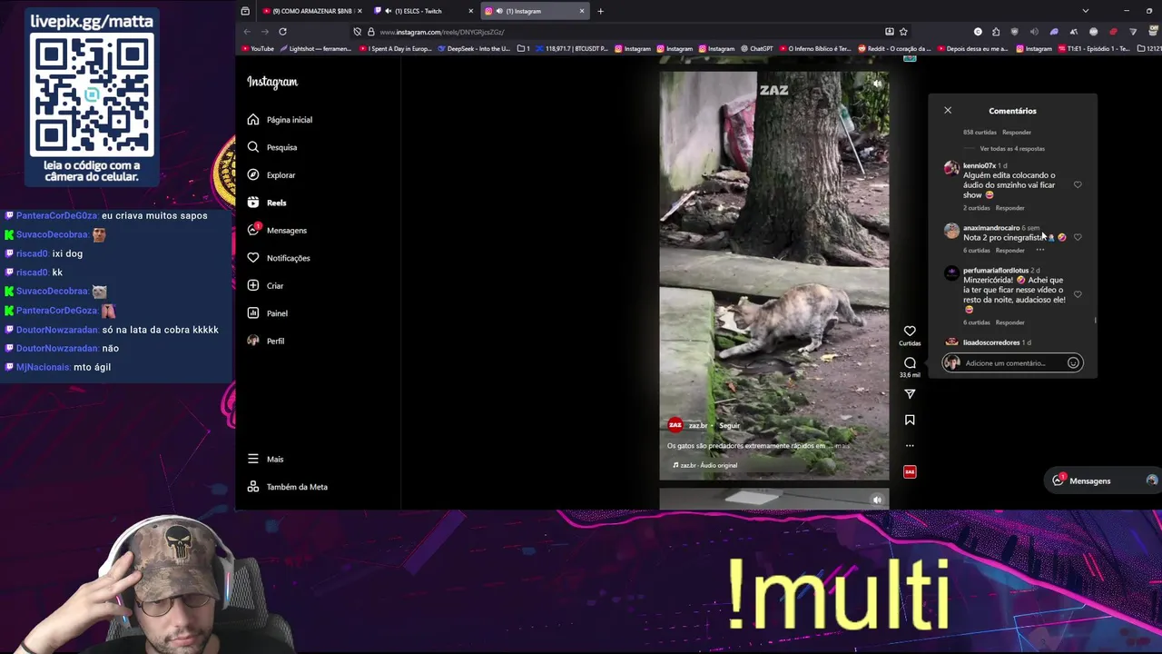Like perfumariaflordlotus comment
Viewport: 1162px width, 654px height.
point(1078,294)
